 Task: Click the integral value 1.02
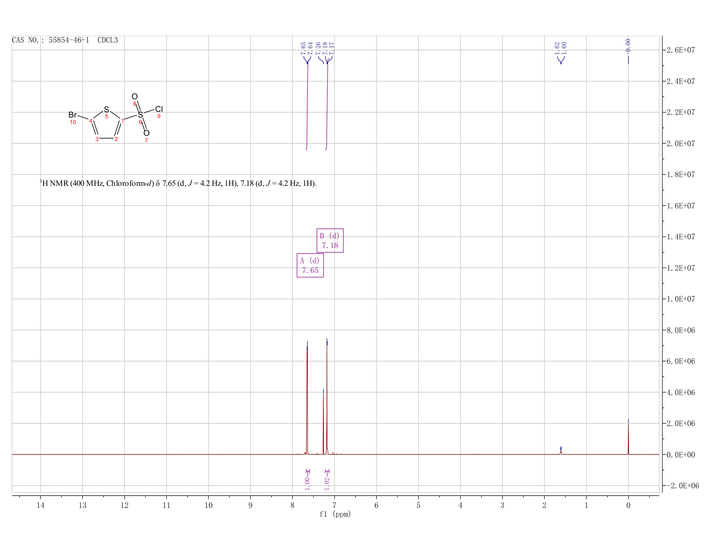click(x=327, y=483)
